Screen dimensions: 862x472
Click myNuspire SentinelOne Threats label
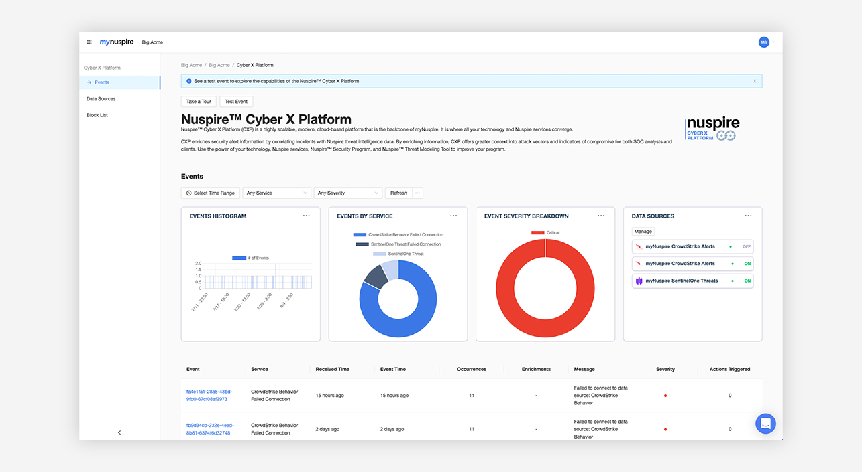pos(682,281)
